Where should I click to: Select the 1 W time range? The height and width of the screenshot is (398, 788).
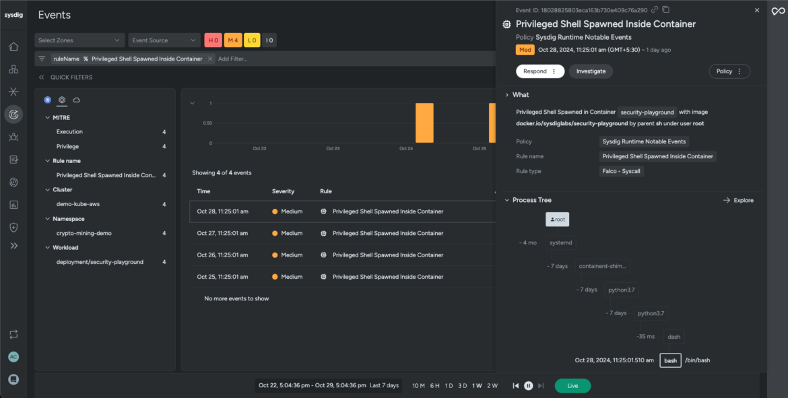coord(477,386)
